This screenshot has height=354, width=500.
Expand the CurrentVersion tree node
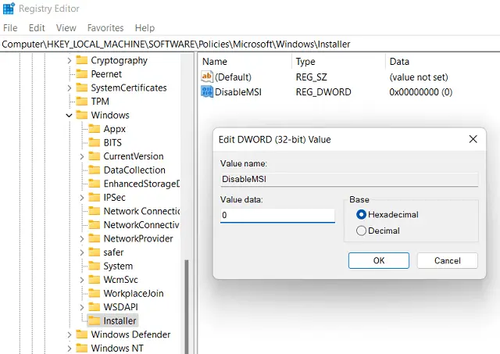tap(82, 156)
